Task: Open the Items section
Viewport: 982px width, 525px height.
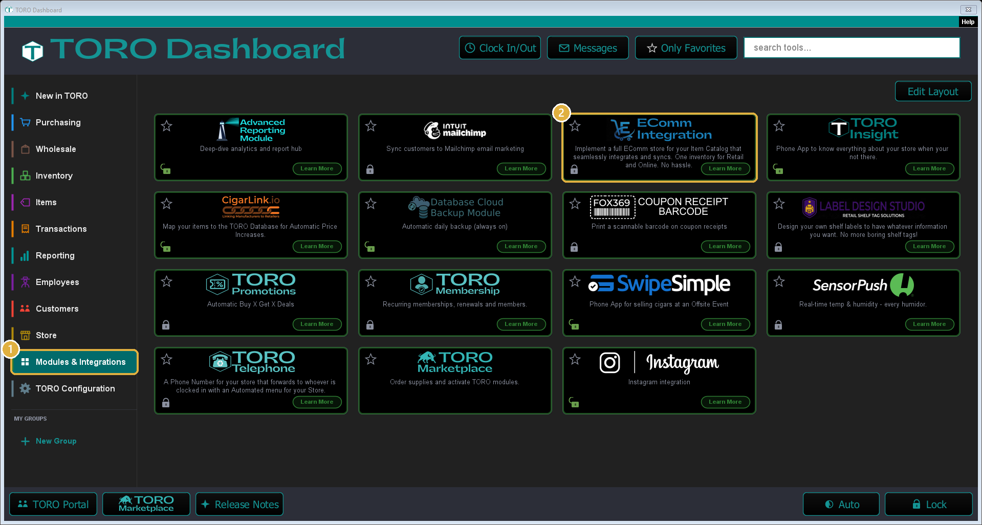Action: click(x=74, y=202)
